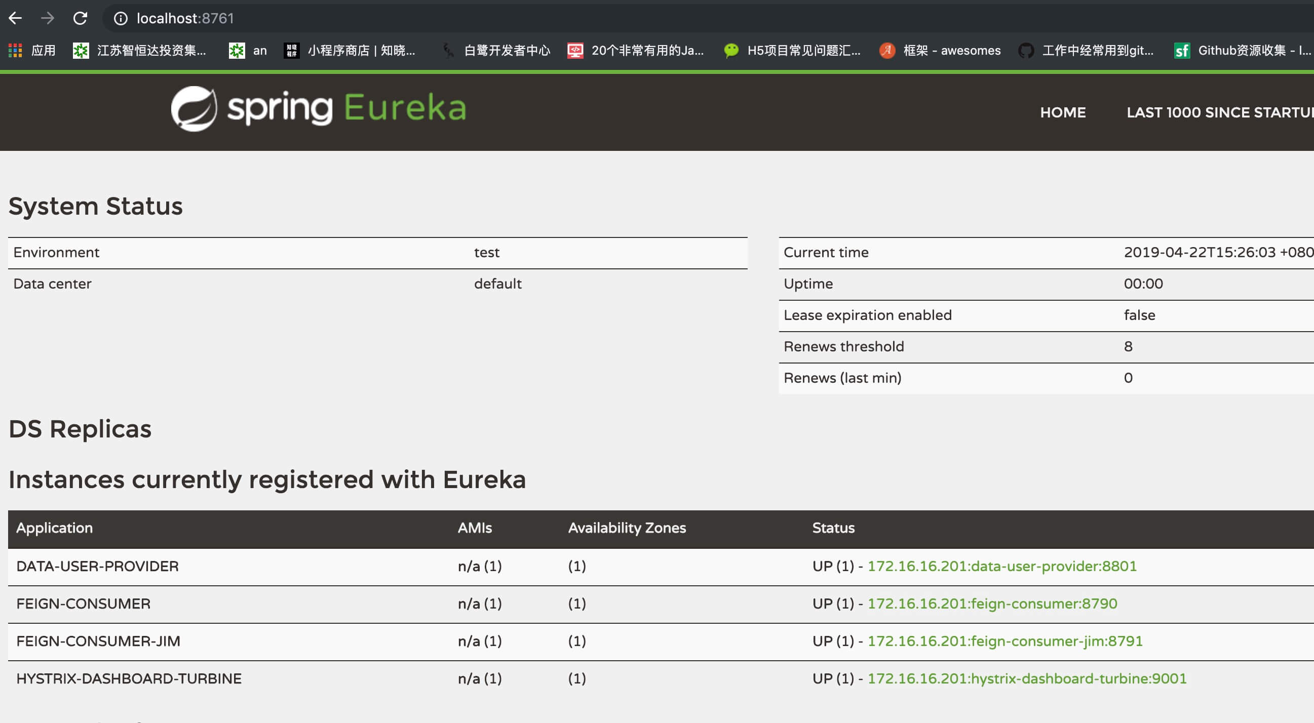Open the 应用 apps bookmark
Image resolution: width=1314 pixels, height=723 pixels.
pyautogui.click(x=31, y=51)
